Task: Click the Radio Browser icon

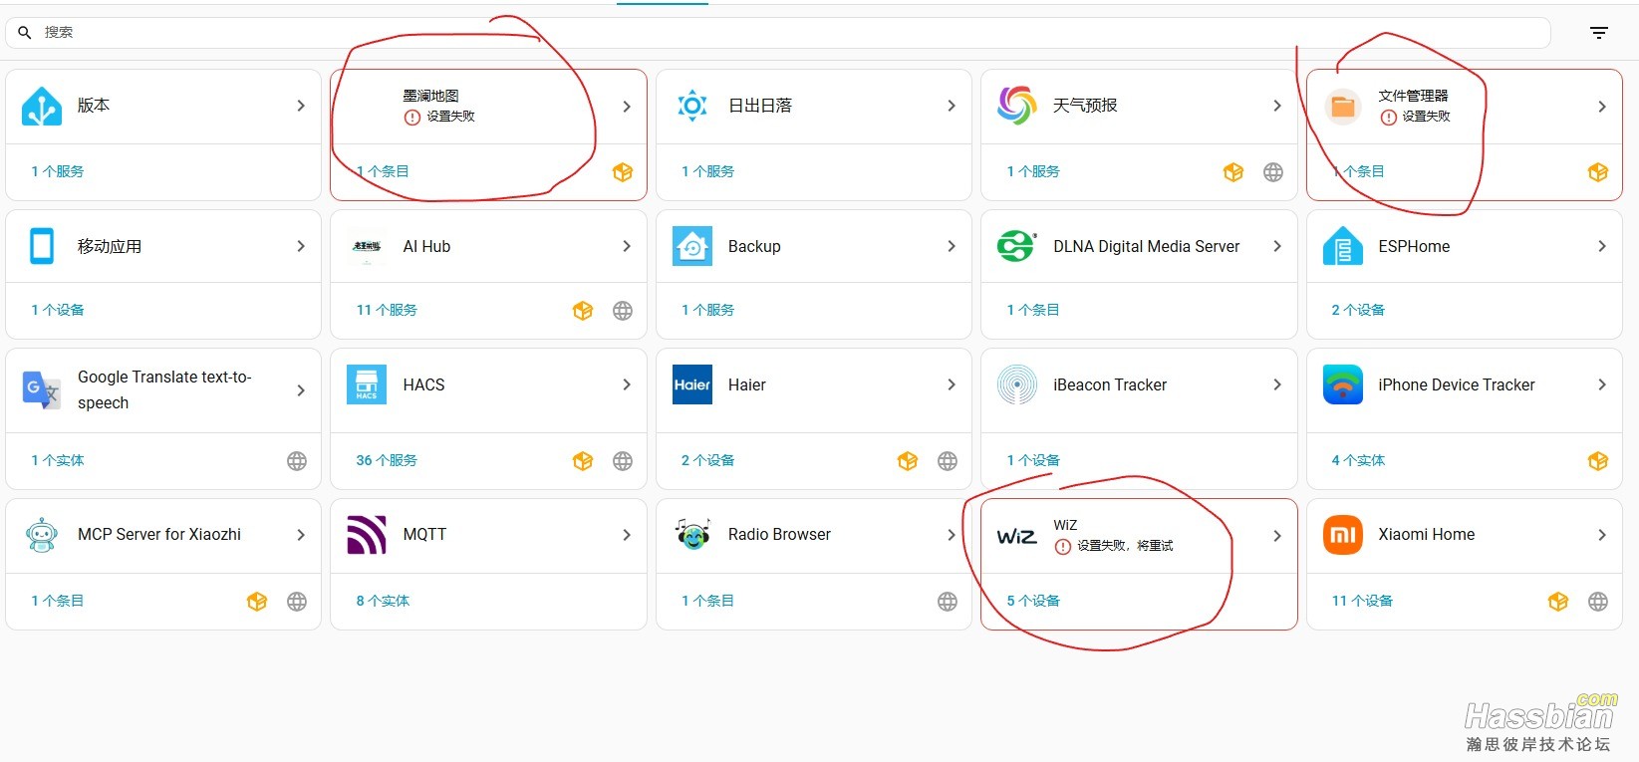Action: (692, 535)
